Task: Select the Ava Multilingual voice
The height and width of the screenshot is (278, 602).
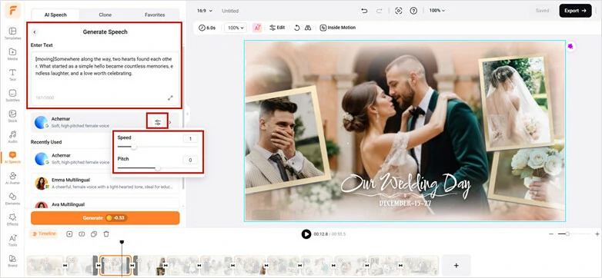Action: point(105,204)
